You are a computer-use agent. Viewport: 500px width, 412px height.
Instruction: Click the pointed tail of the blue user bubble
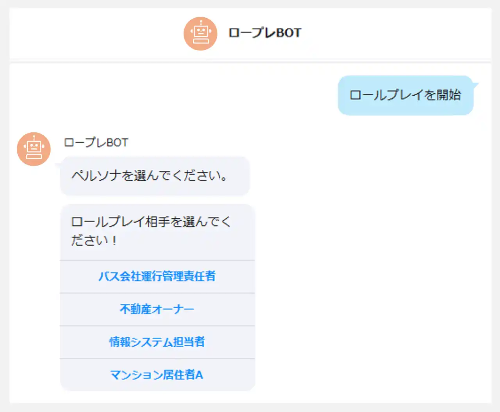(x=475, y=84)
